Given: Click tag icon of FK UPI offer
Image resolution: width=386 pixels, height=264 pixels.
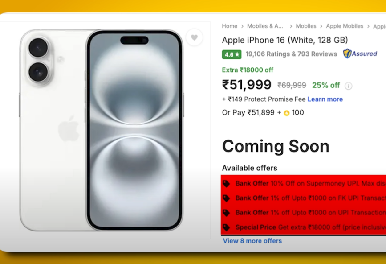Looking at the screenshot, I should pyautogui.click(x=226, y=198).
